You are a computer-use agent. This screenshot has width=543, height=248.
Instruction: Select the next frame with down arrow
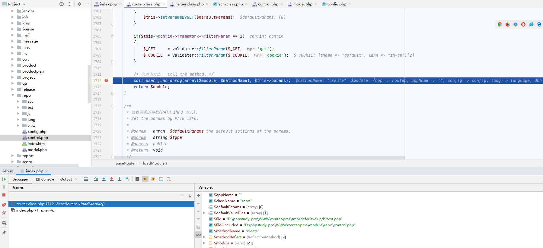[x=190, y=196]
